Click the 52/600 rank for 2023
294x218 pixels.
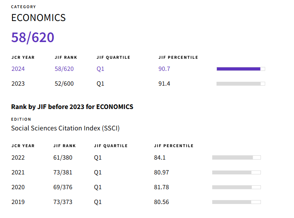[x=64, y=84]
